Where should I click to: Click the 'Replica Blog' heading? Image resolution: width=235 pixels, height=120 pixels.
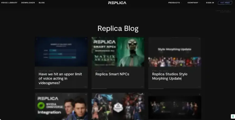(x=118, y=28)
